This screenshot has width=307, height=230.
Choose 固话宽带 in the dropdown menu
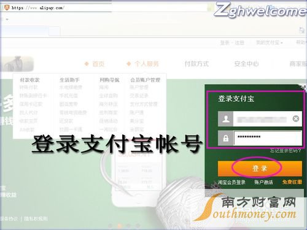click(68, 104)
